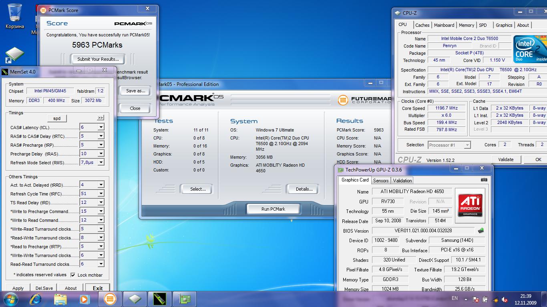Click Apply in MemSet

pos(18,288)
